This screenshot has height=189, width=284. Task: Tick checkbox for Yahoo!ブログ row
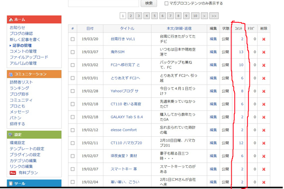(x=73, y=91)
